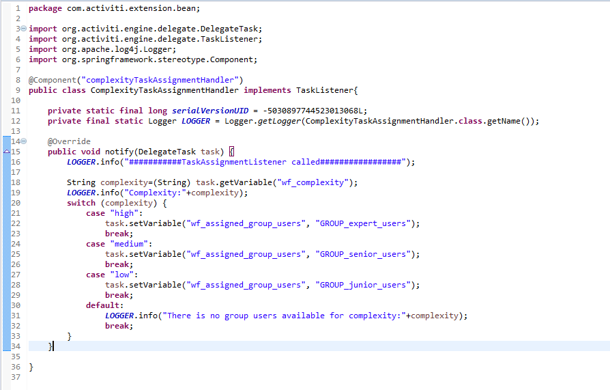610x390 pixels.
Task: Click the class name ComplexityTaskAssignmentHandler on line 9
Action: click(x=164, y=90)
